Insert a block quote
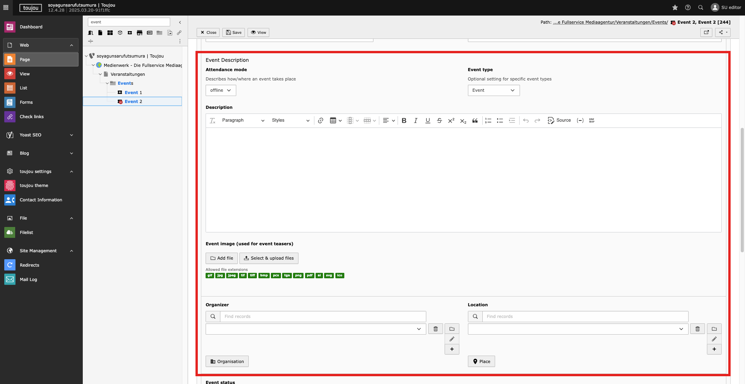This screenshot has width=745, height=384. [x=475, y=120]
